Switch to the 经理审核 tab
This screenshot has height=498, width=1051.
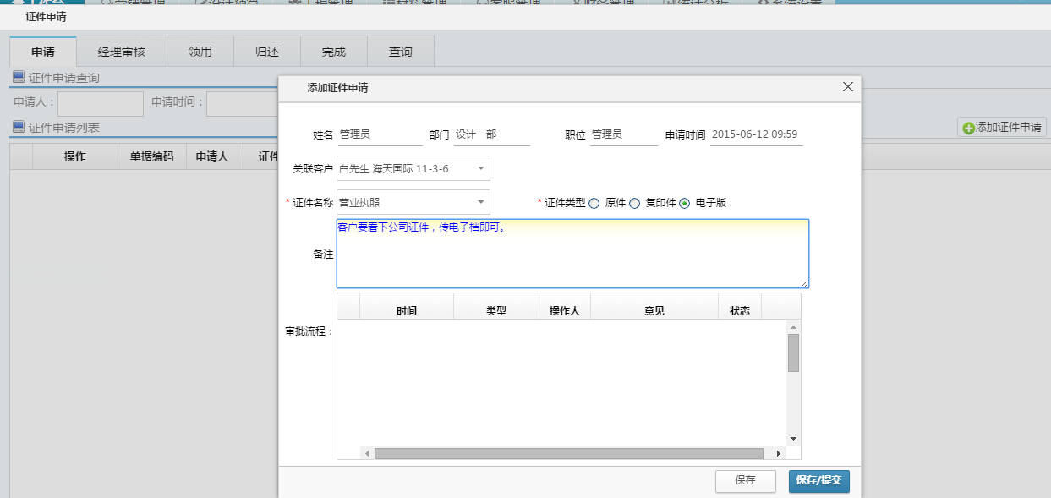tap(123, 51)
